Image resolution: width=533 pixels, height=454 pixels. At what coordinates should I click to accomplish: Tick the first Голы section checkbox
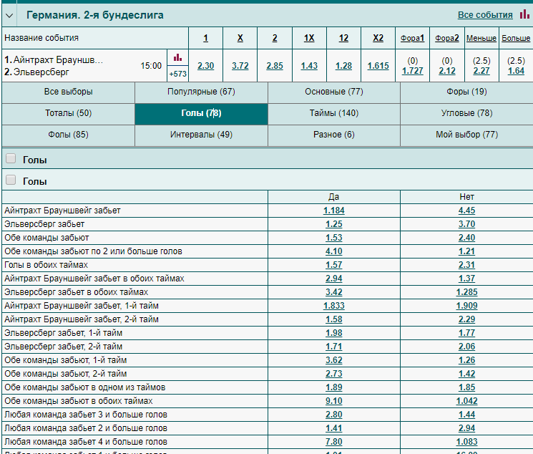tap(11, 158)
